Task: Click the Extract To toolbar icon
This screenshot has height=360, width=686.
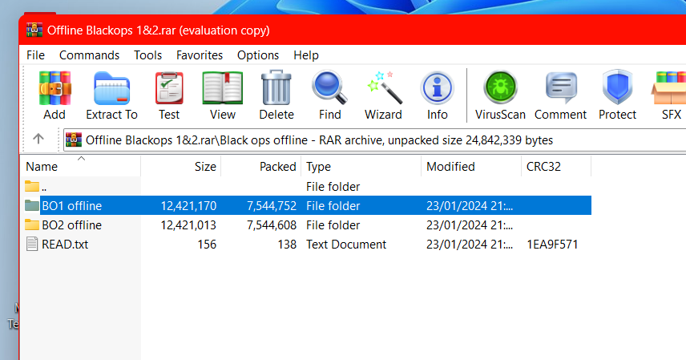Action: click(x=111, y=88)
